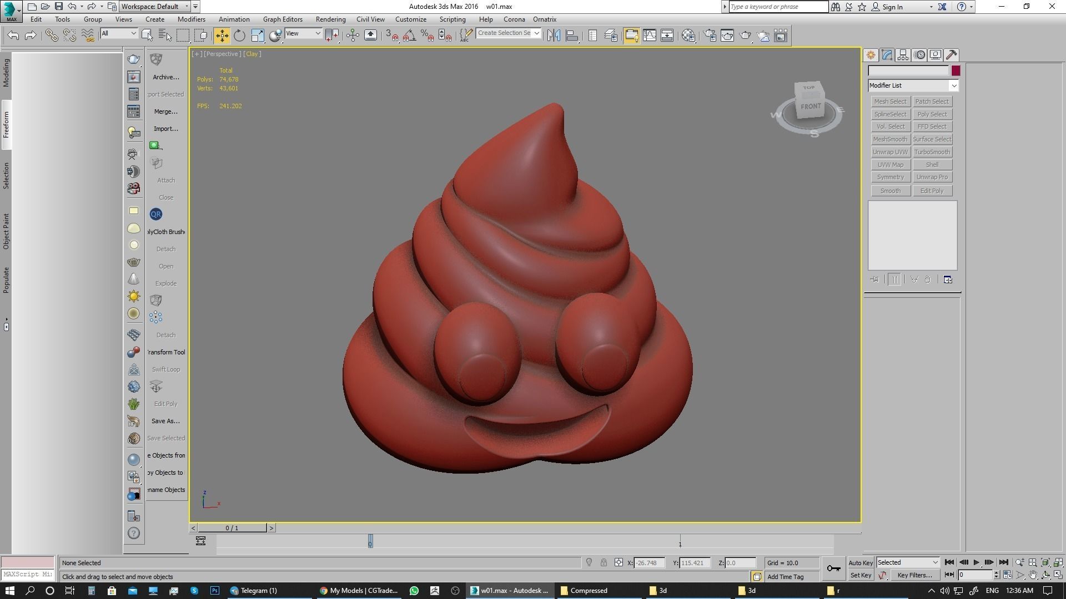
Task: Switch to the Display command panel tab
Action: (x=936, y=55)
